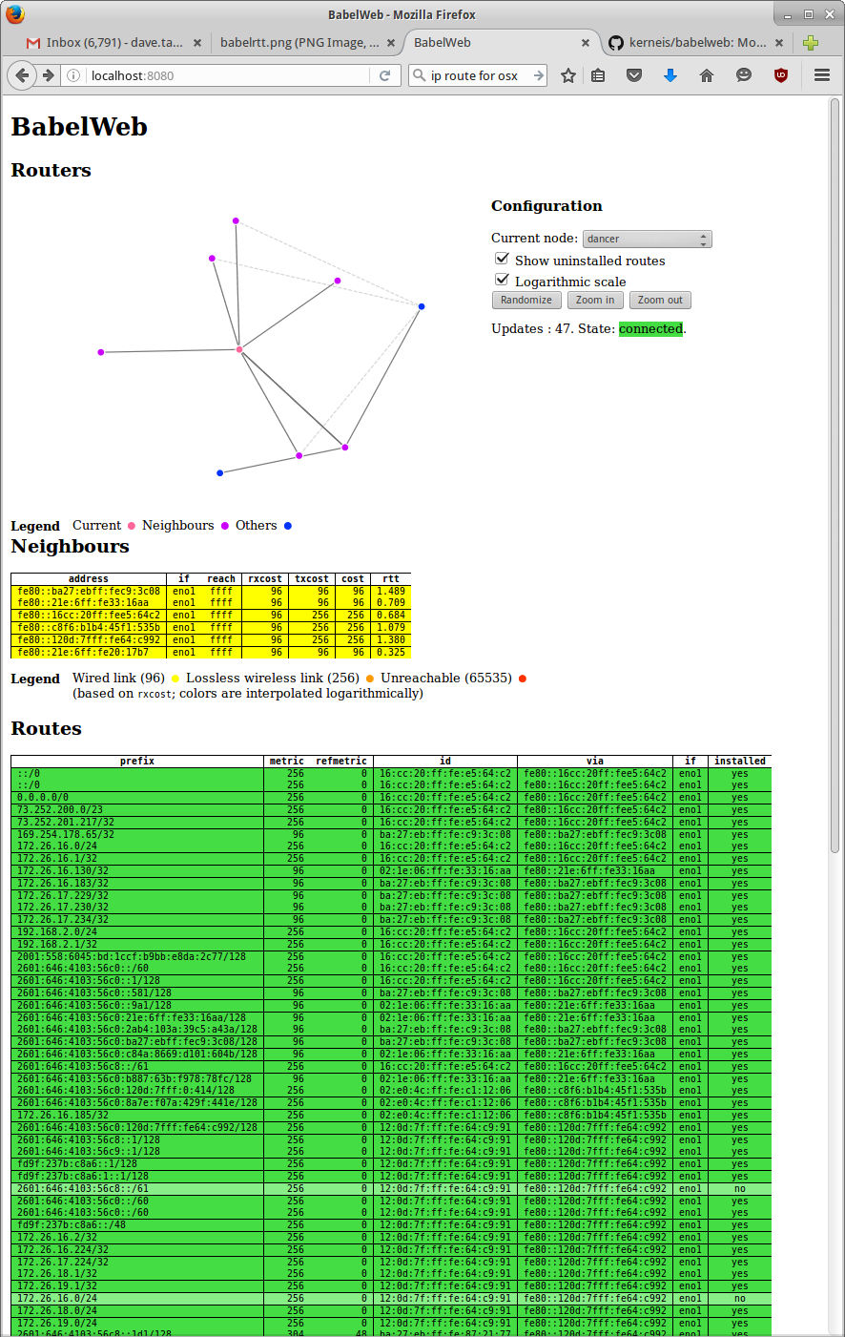Image resolution: width=845 pixels, height=1337 pixels.
Task: Click the 'refmetric' column header
Action: click(341, 761)
